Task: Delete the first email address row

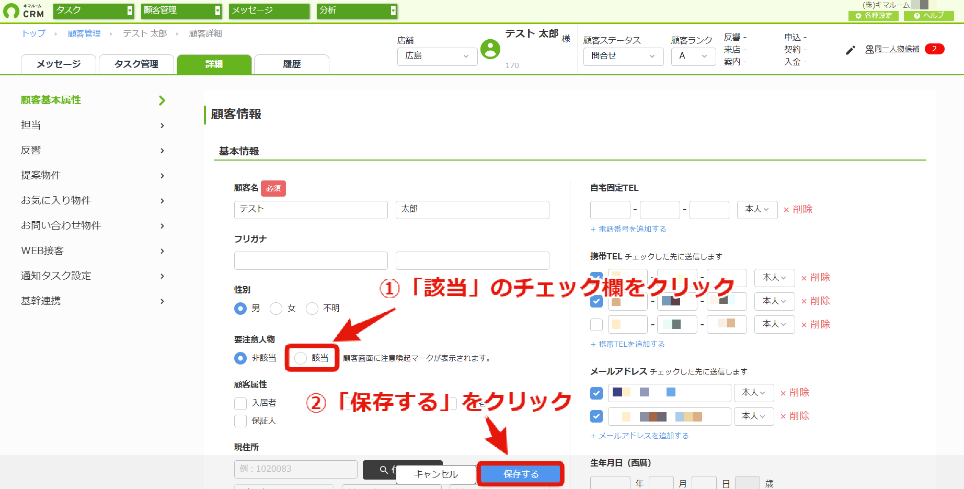Action: pos(795,393)
